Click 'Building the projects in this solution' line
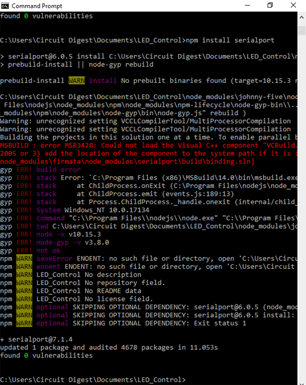The width and height of the screenshot is (306, 385). [x=149, y=137]
